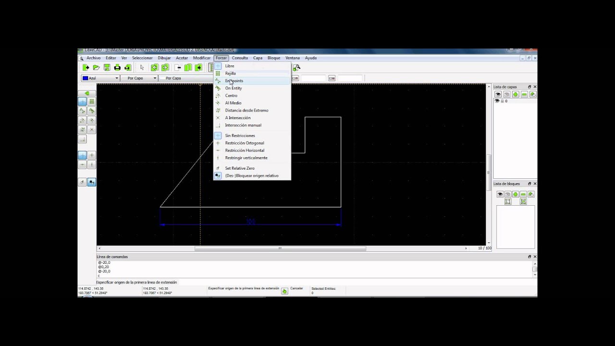
Task: Toggle grid snap in left tool panel
Action: pos(91,101)
